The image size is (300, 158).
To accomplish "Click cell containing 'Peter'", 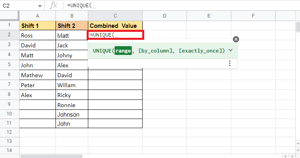I will [x=38, y=85].
